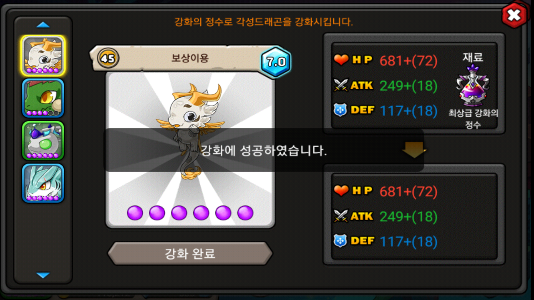This screenshot has height=300, width=534.
Task: Click the downward brown arrow between stat panels
Action: 414,150
